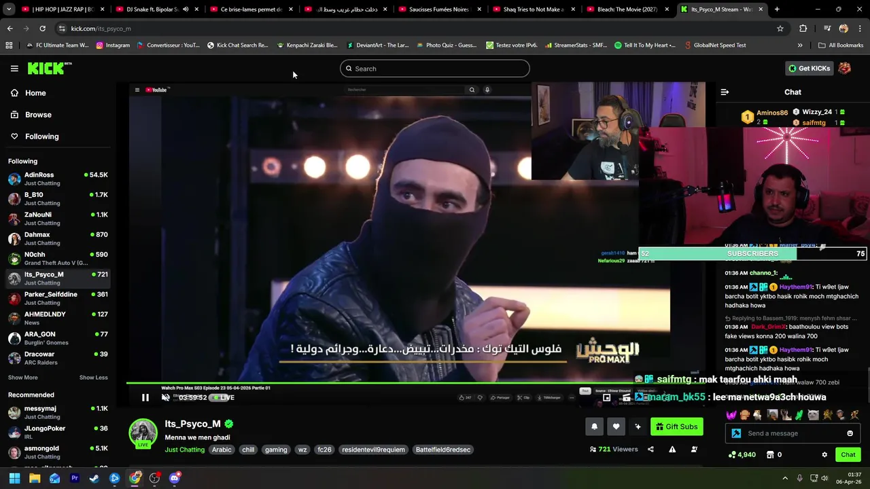The height and width of the screenshot is (489, 870).
Task: Select the wz tag
Action: pos(302,450)
